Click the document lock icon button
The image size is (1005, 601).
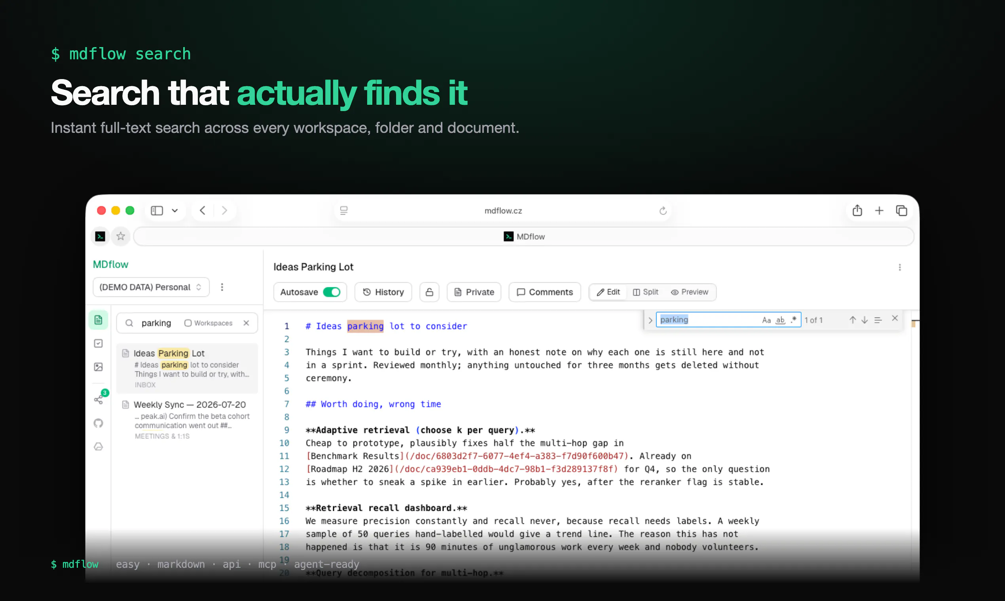[430, 292]
